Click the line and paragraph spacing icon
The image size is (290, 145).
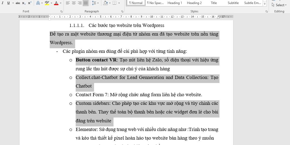[94, 3]
